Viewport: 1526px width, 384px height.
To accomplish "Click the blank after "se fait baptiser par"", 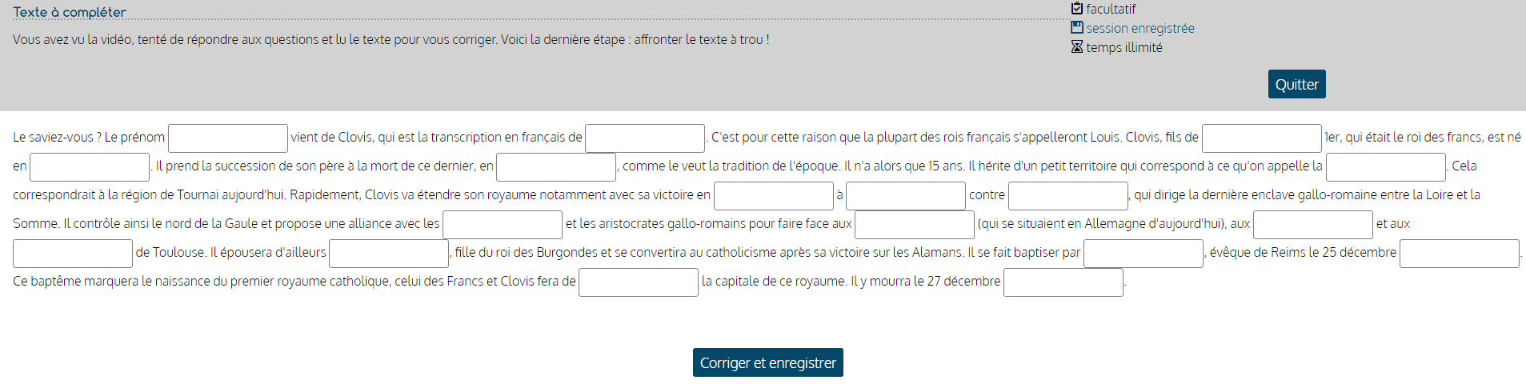I will (1143, 254).
